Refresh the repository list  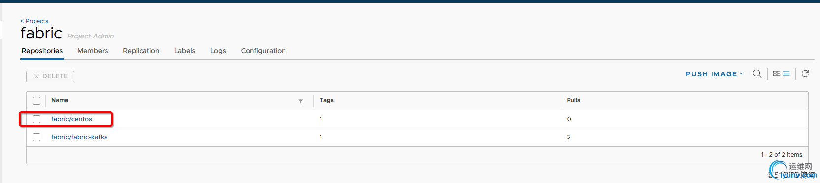tap(805, 73)
